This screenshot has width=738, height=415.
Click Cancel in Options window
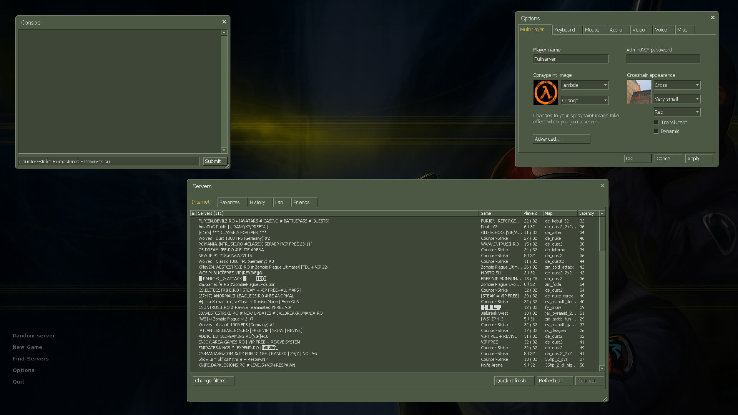668,159
